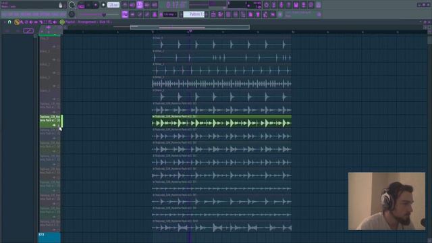Image resolution: width=432 pixels, height=243 pixels.
Task: Click the blue track header at the bottom
Action: [49, 238]
